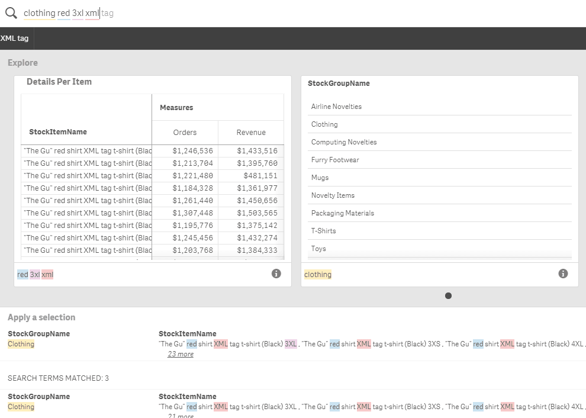
Task: Select Clothing in StockGroupName list card
Action: (x=440, y=124)
